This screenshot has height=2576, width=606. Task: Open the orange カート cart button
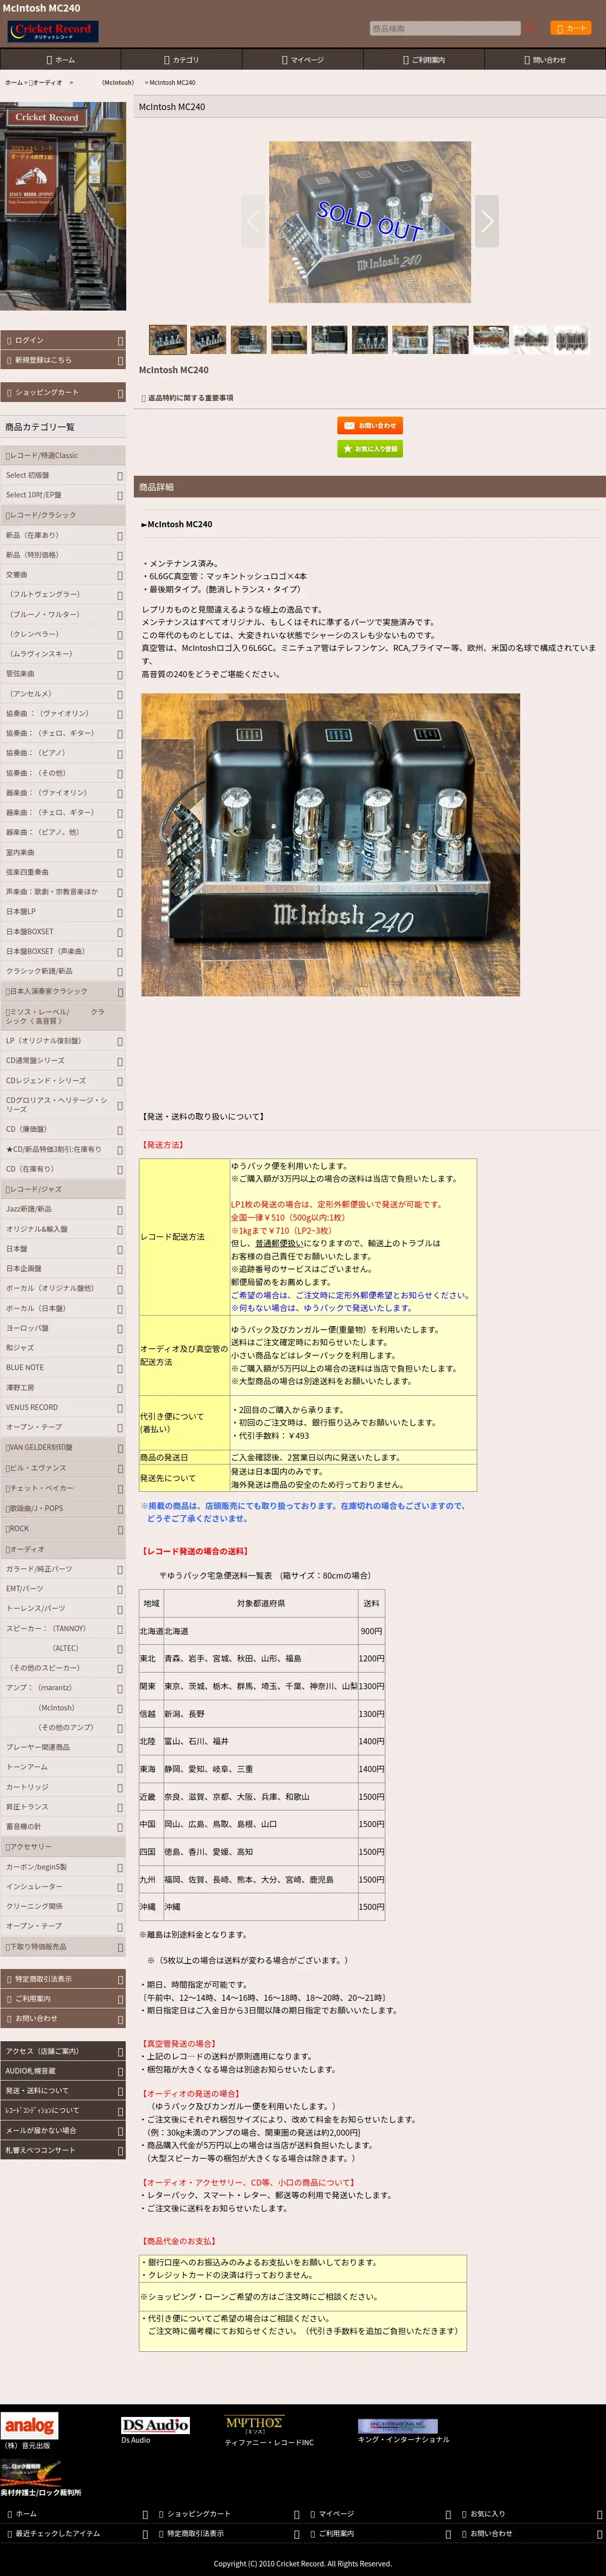tap(570, 28)
